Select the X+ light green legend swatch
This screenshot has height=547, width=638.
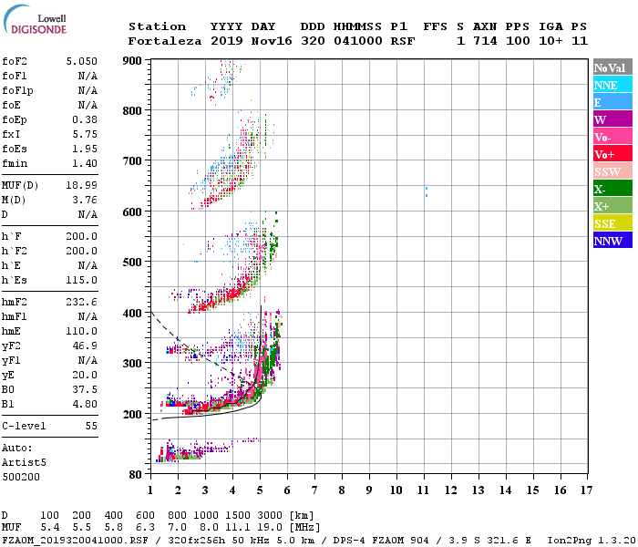pos(612,205)
